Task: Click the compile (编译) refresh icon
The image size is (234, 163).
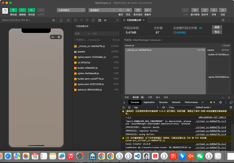Action: coord(121,10)
